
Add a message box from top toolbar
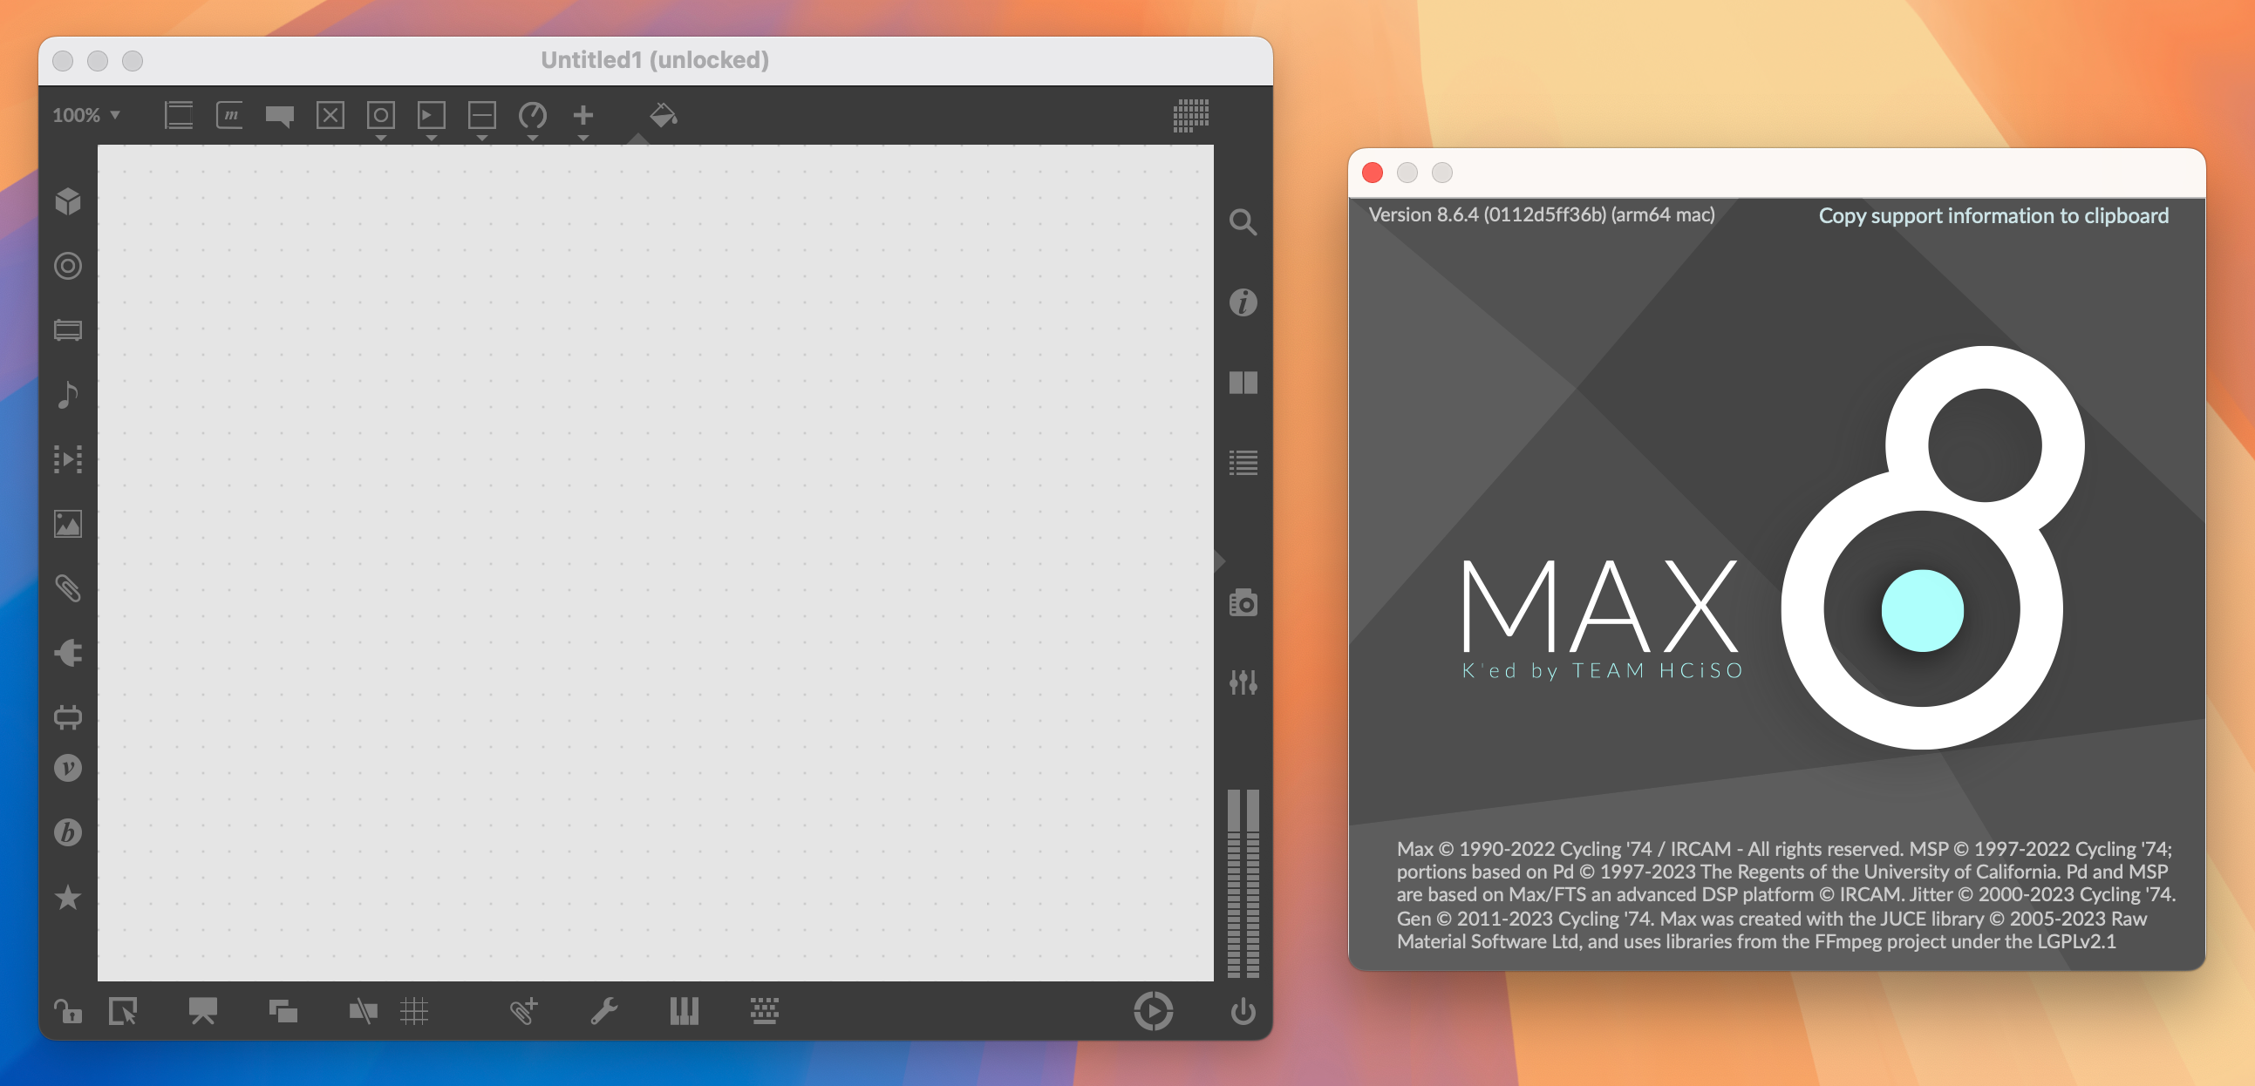coord(229,116)
